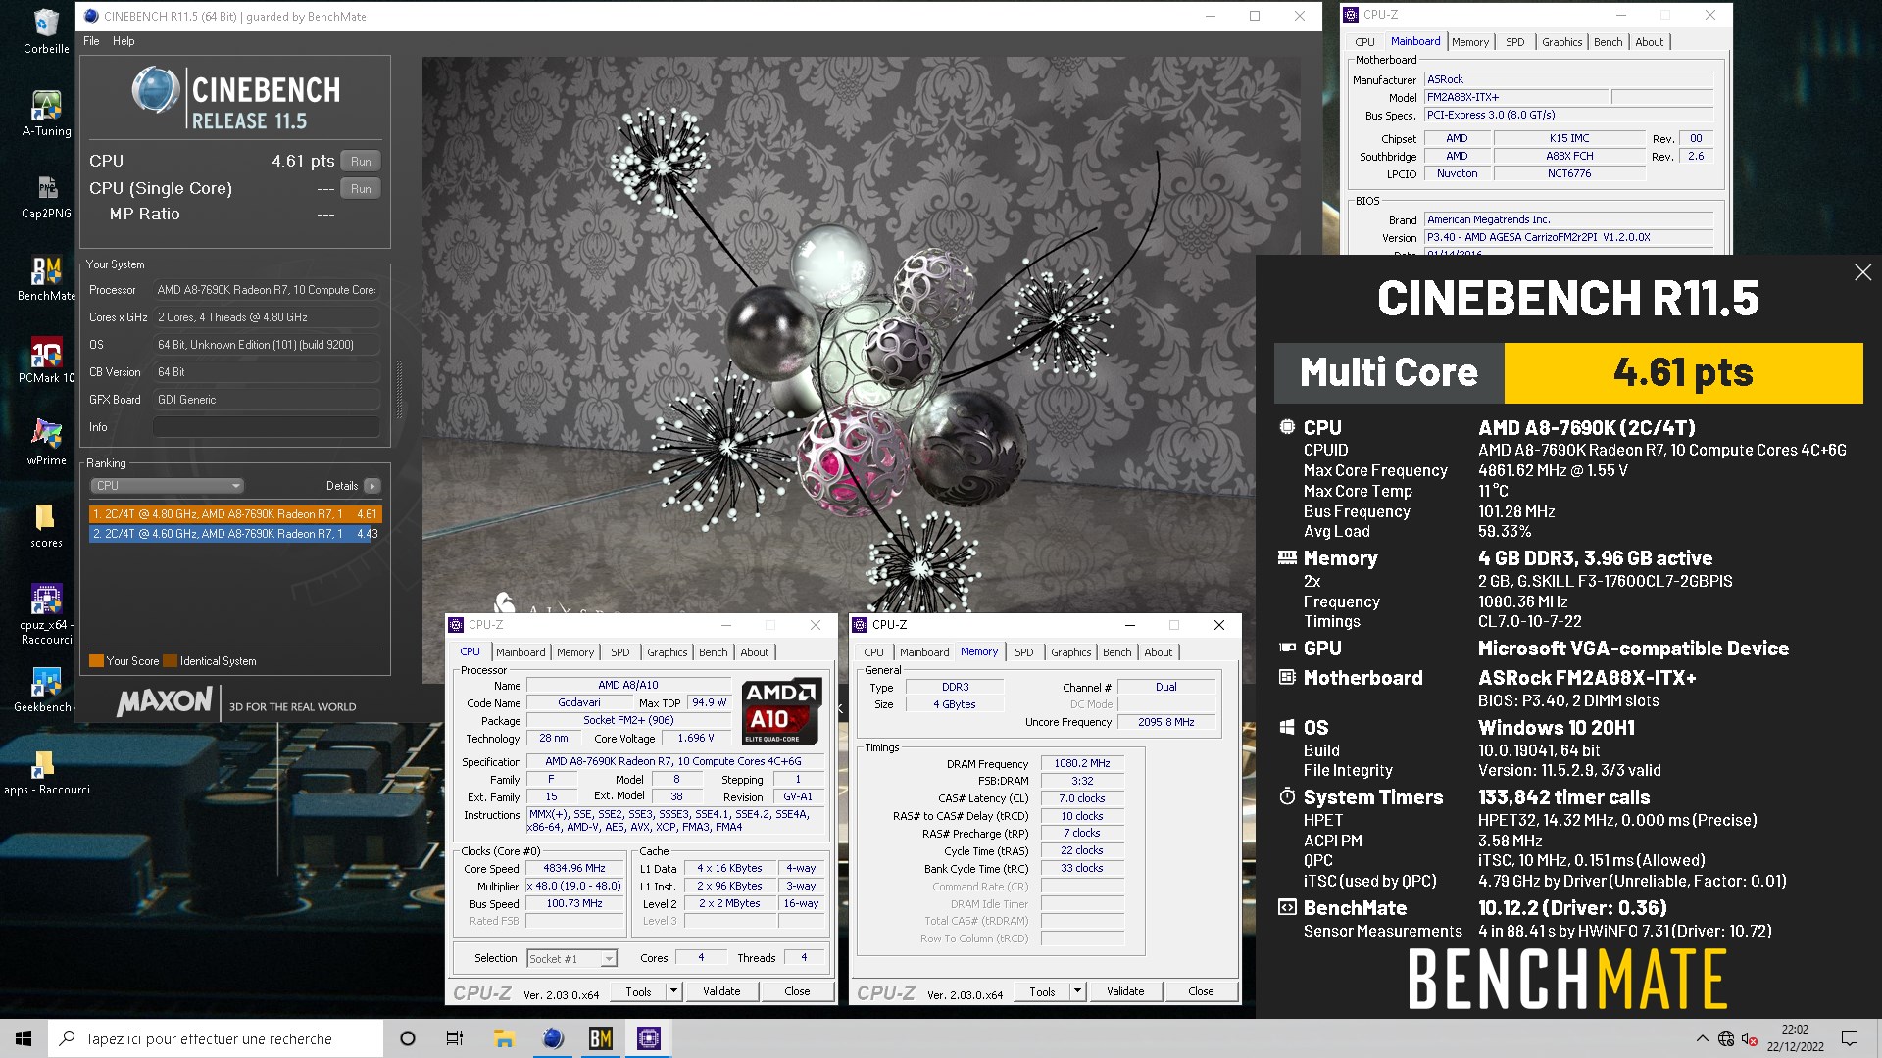The image size is (1882, 1058).
Task: Launch BenchMate from the desktop
Action: click(46, 277)
